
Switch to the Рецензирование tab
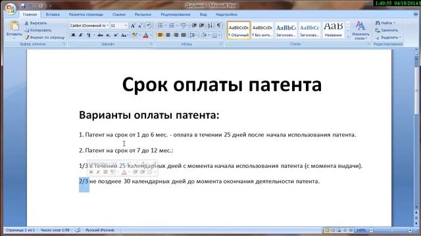(176, 14)
